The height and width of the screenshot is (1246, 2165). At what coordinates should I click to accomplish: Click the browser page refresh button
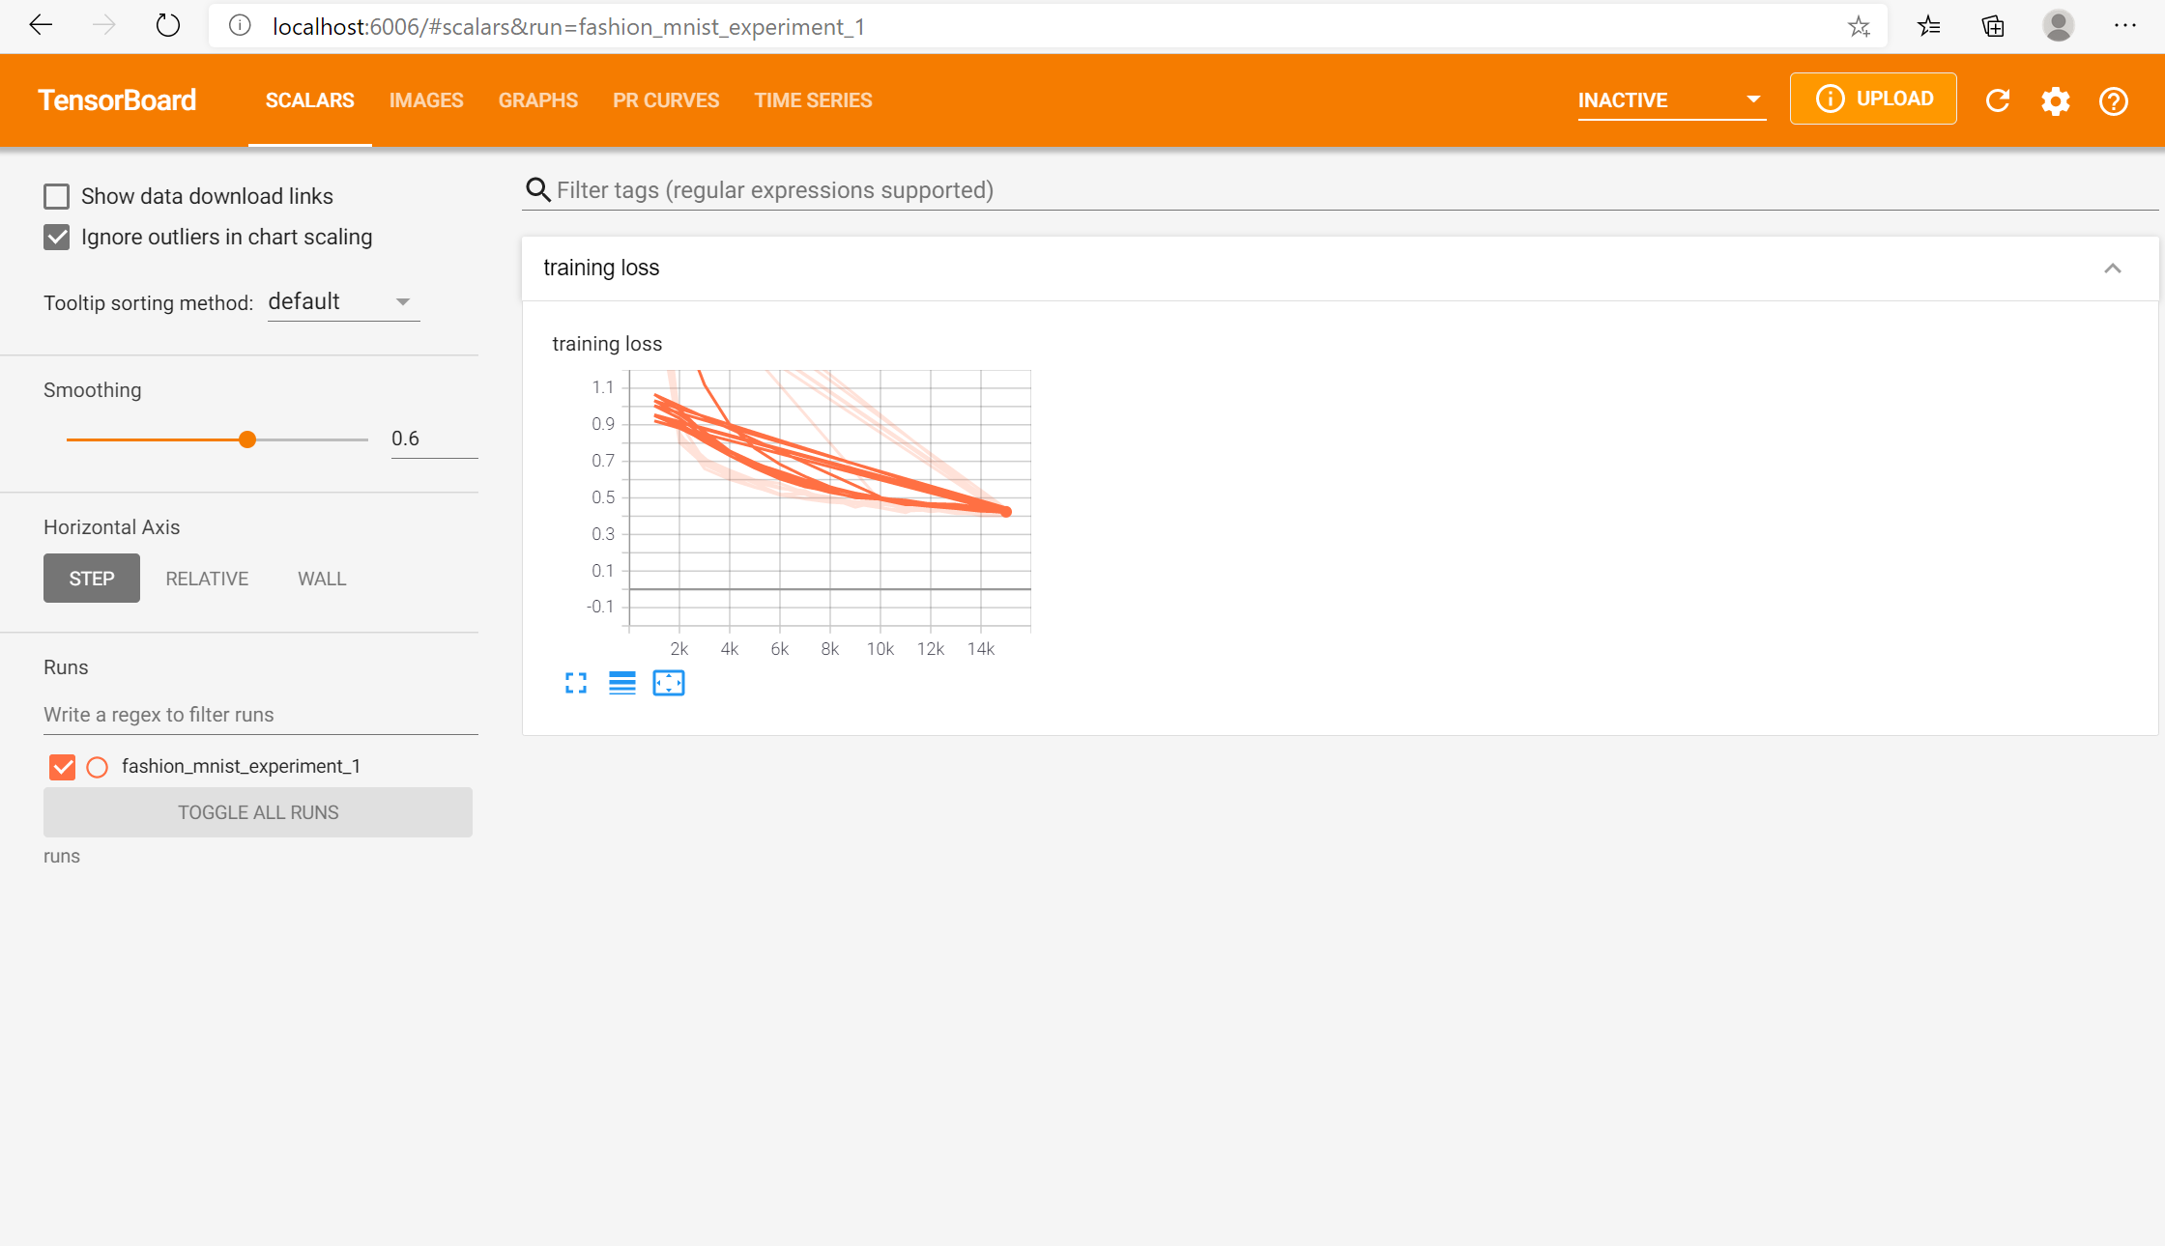tap(168, 26)
